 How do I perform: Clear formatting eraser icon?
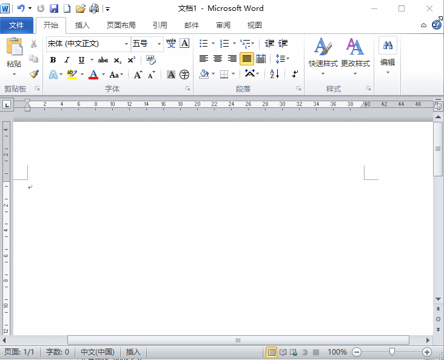pos(151,60)
